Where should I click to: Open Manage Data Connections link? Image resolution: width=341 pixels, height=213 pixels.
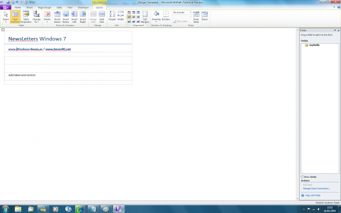(x=317, y=189)
